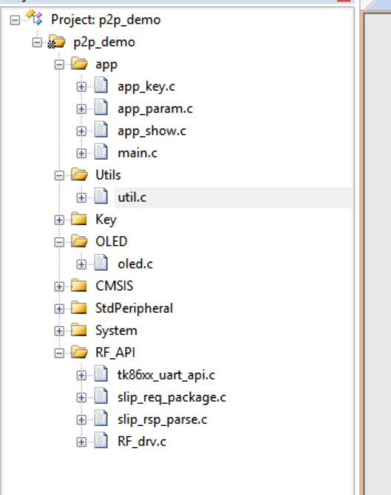This screenshot has height=495, width=391.
Task: Click the file icon for app_show.c
Action: tap(101, 129)
